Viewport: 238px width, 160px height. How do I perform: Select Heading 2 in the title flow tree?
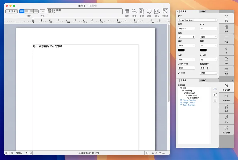191,93
